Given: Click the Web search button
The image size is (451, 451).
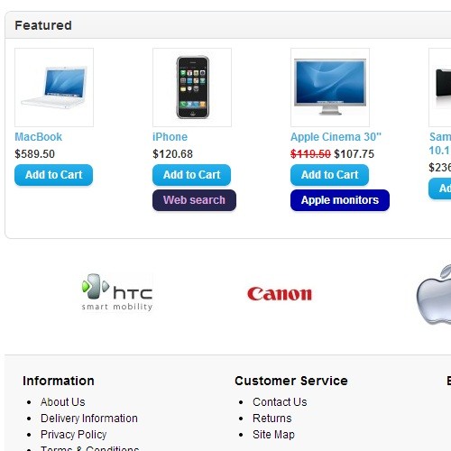Looking at the screenshot, I should (x=194, y=200).
